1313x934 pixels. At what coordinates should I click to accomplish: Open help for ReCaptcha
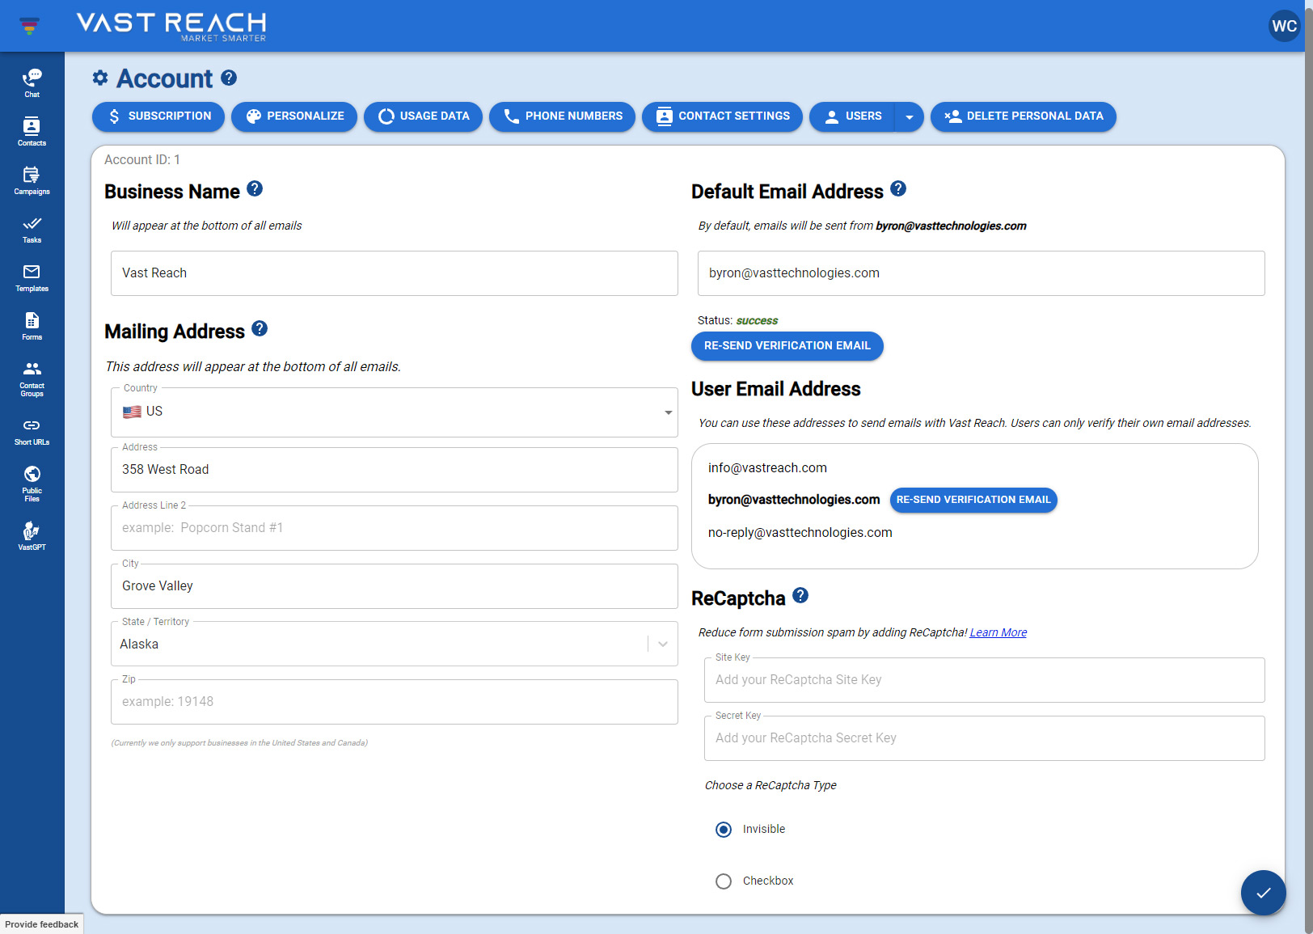pyautogui.click(x=800, y=595)
